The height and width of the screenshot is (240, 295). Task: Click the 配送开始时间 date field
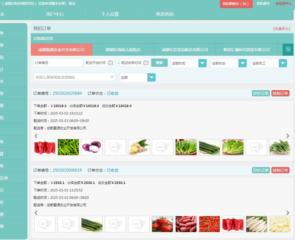coord(99,63)
